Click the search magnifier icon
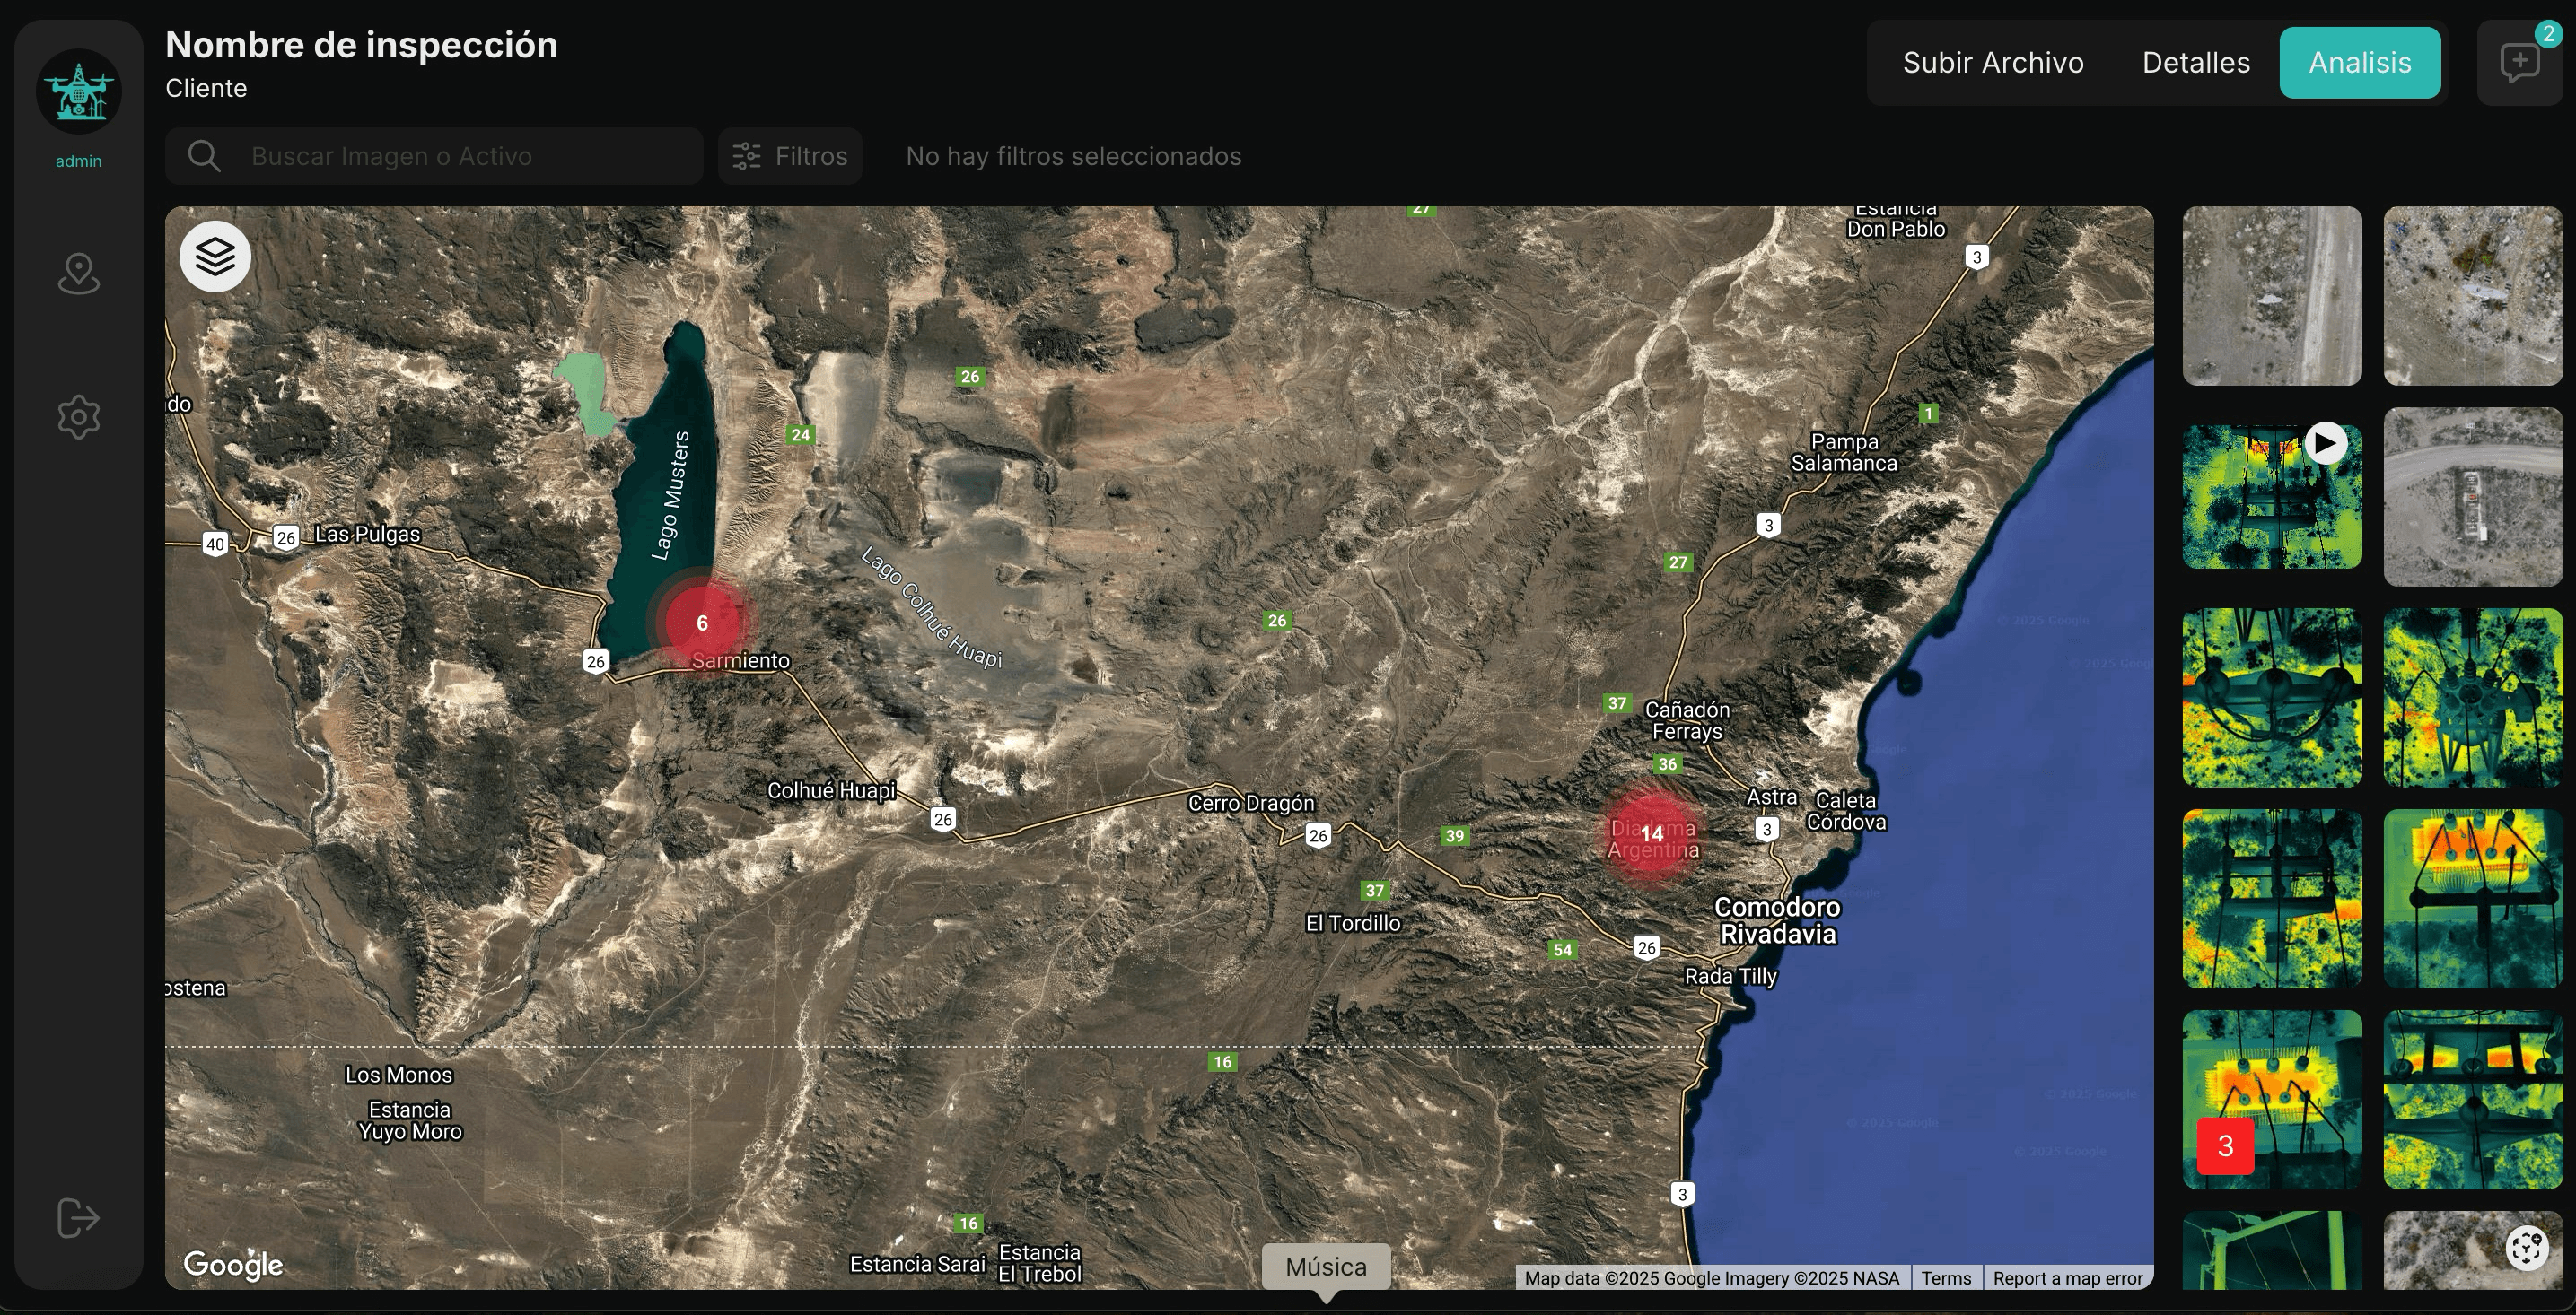Viewport: 2576px width, 1315px height. pyautogui.click(x=204, y=156)
